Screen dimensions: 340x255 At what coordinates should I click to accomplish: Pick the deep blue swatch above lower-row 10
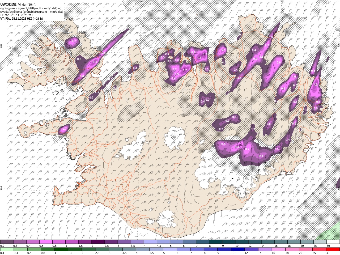point(237,249)
